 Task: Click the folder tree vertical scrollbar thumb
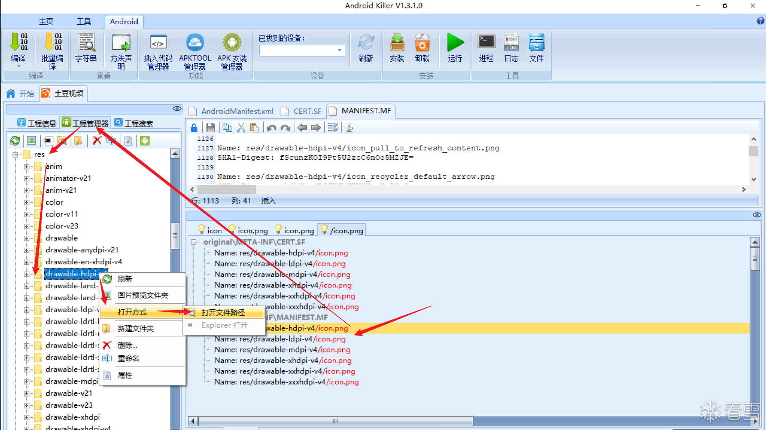point(175,236)
